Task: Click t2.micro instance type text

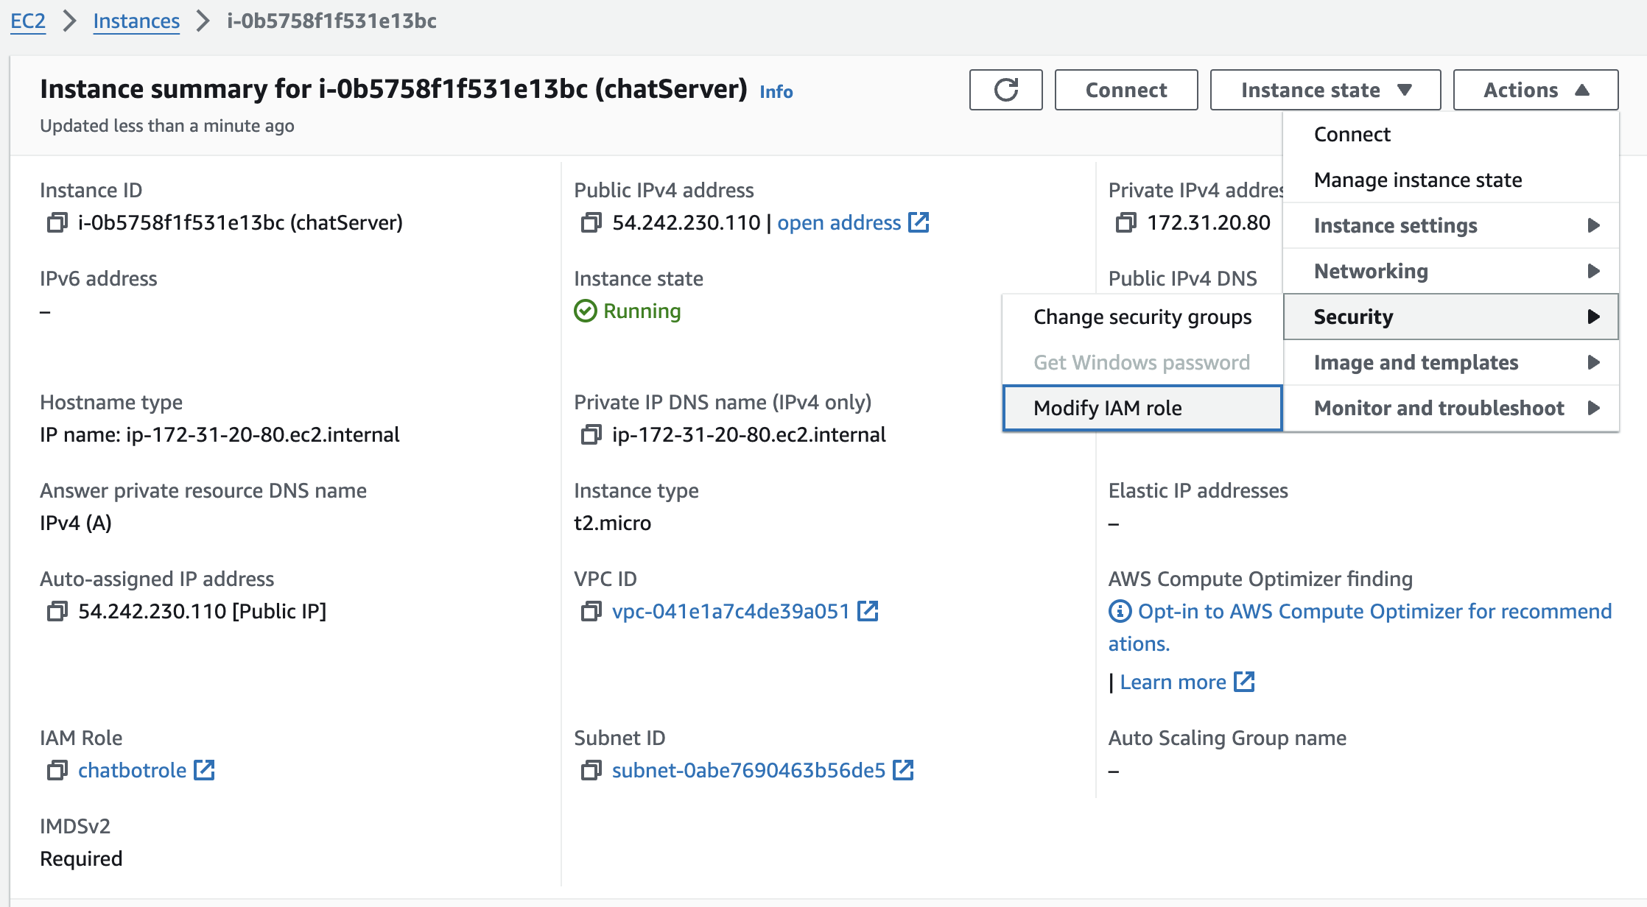Action: click(x=612, y=523)
